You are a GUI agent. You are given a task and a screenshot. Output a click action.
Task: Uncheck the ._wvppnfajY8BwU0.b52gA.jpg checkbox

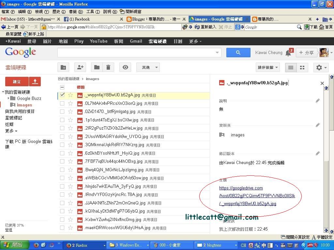coord(62,95)
